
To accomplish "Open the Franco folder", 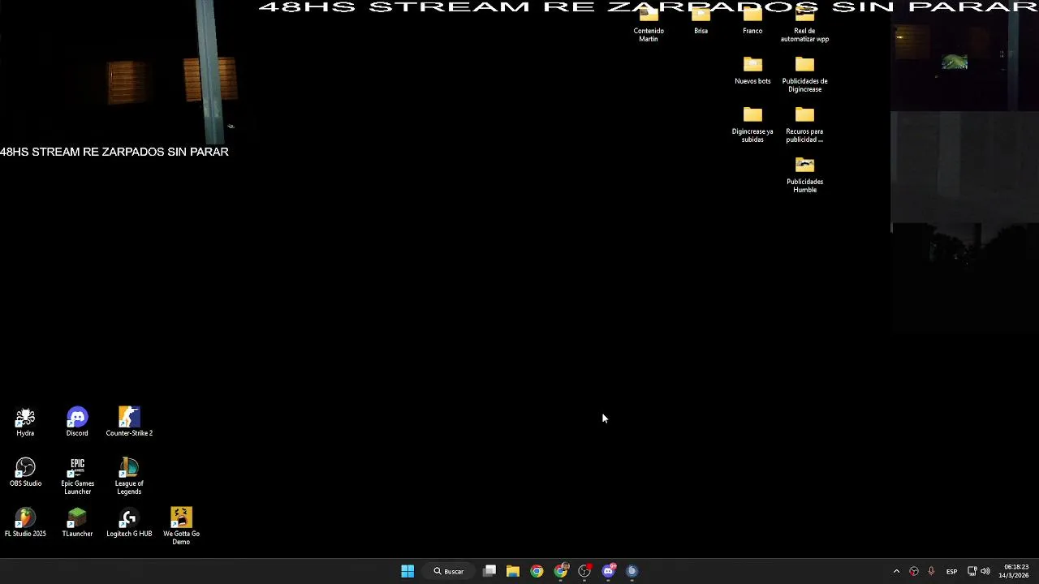I will 752,20.
